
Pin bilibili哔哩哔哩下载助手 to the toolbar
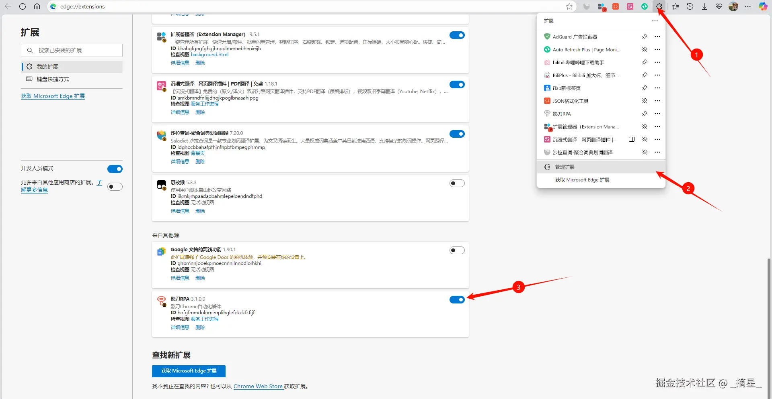coord(645,62)
